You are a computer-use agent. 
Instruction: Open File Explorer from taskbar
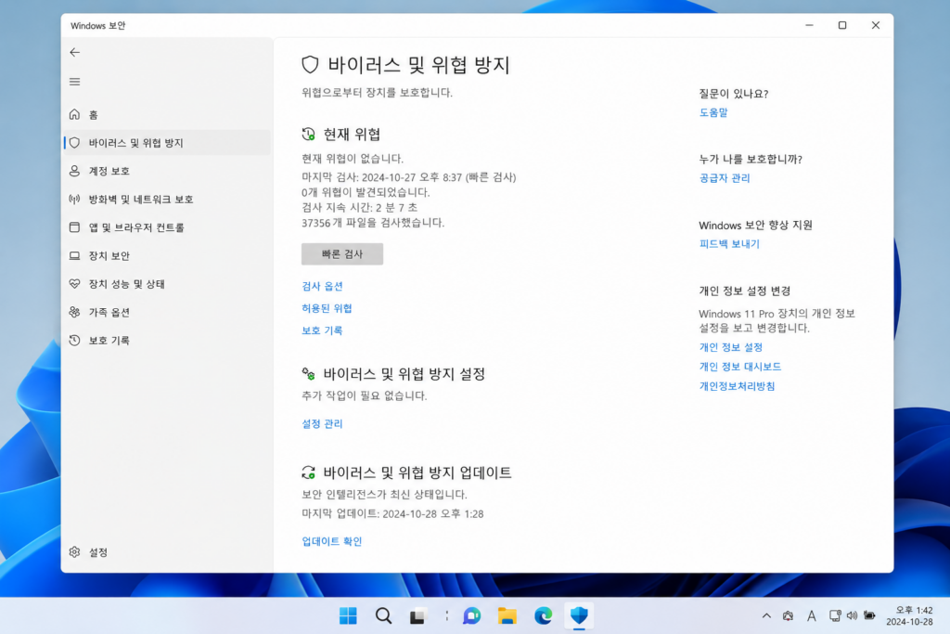[507, 615]
